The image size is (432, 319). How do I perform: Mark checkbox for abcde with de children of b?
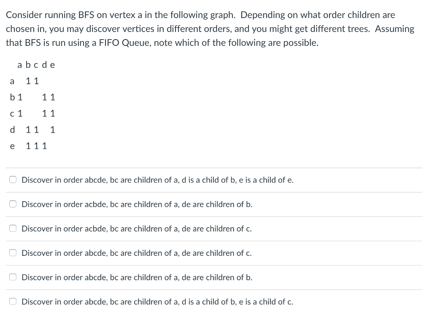[13, 277]
